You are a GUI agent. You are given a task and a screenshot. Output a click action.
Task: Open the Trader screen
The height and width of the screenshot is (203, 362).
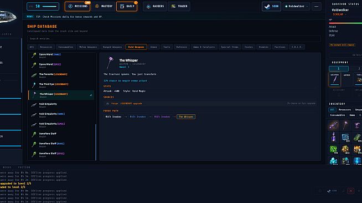click(x=179, y=6)
